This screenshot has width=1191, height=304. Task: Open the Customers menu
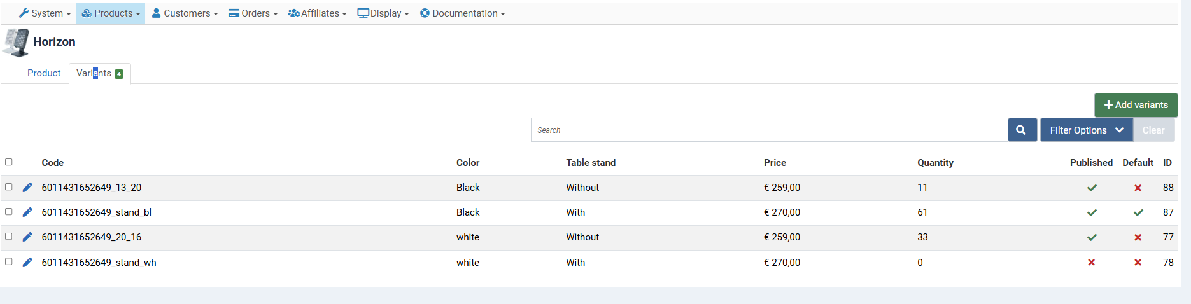point(185,13)
